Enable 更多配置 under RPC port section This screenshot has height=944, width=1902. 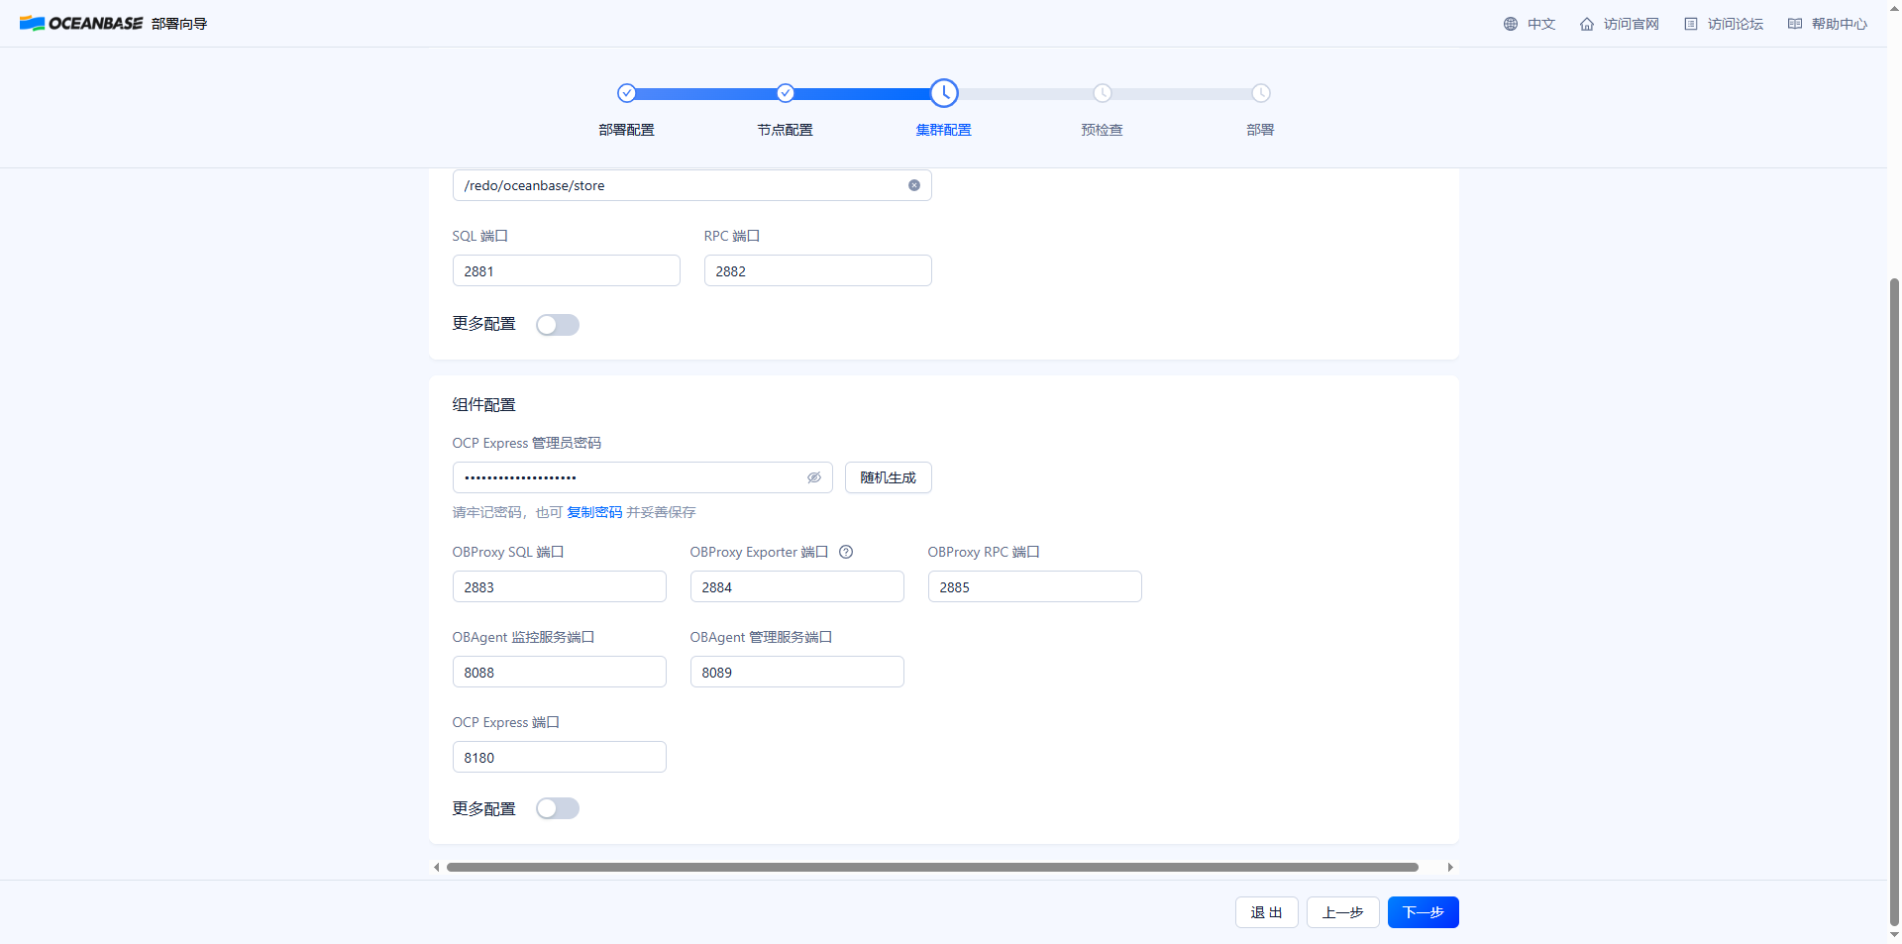tap(558, 325)
